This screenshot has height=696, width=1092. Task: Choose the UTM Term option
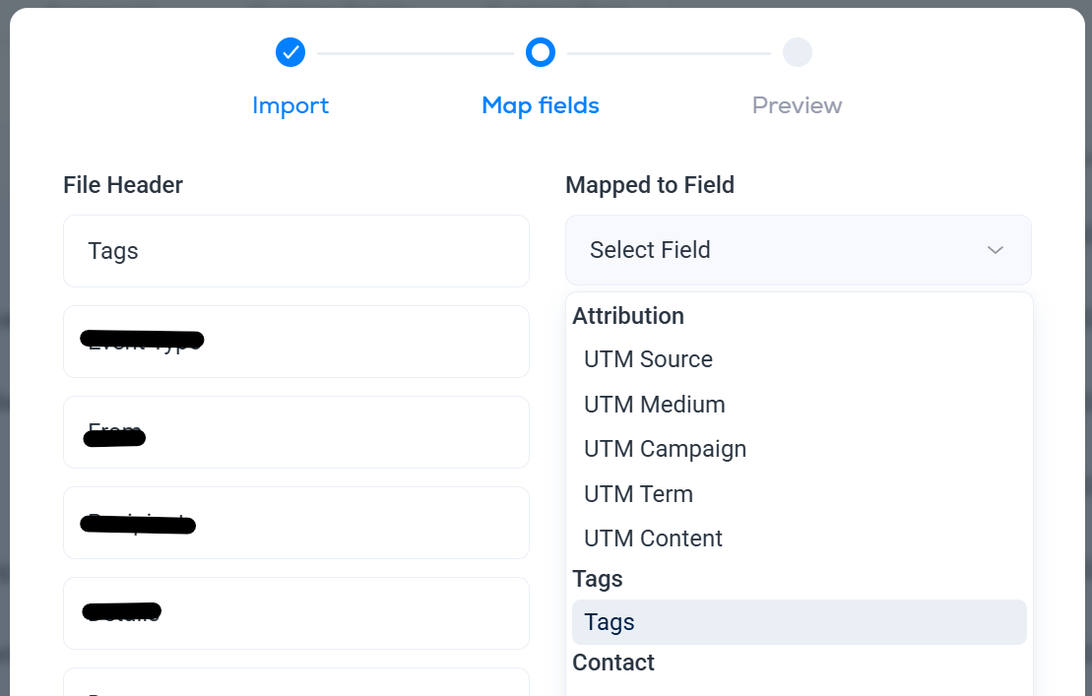point(638,494)
